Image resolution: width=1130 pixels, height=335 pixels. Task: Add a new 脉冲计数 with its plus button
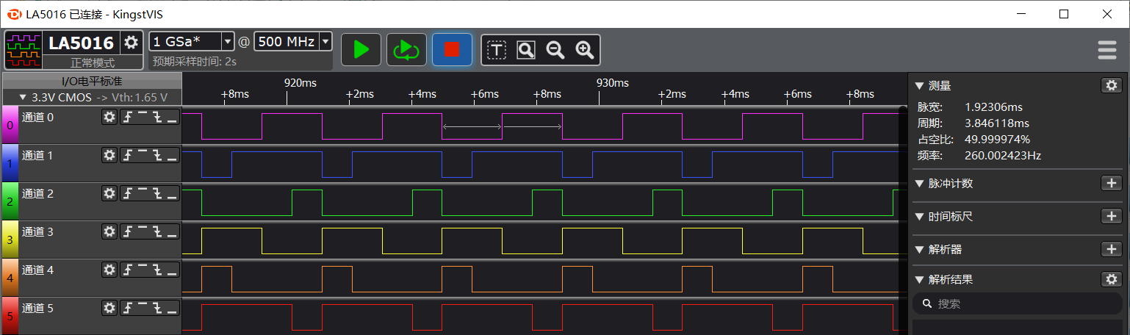pyautogui.click(x=1112, y=183)
